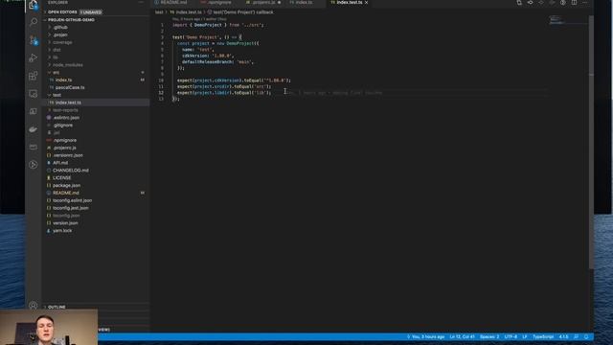Open version.json in the explorer

point(65,223)
